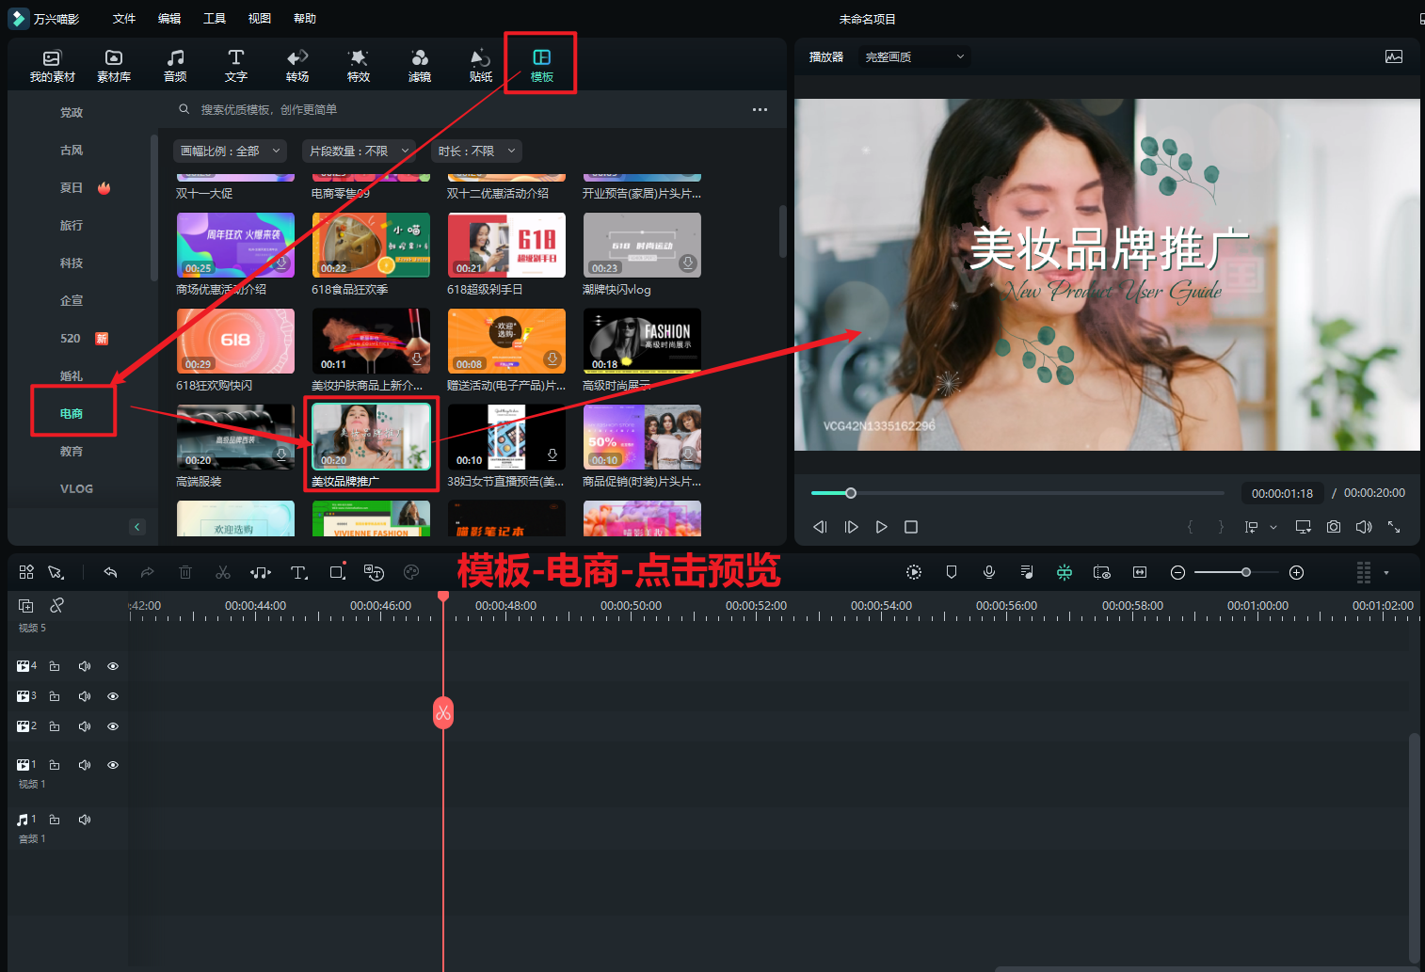Image resolution: width=1425 pixels, height=972 pixels.
Task: Lock the 视频1 track
Action: (54, 765)
